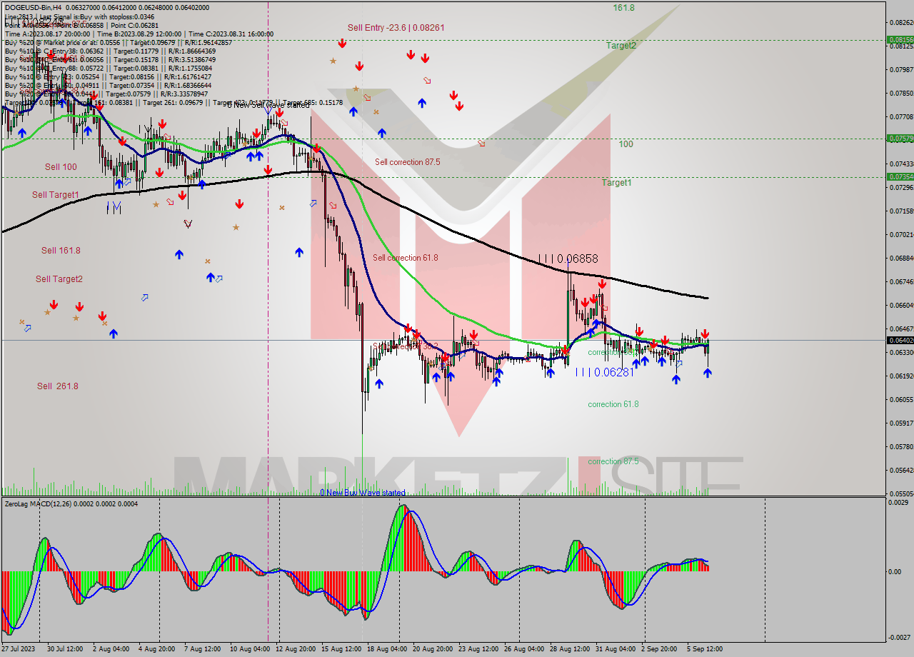This screenshot has height=657, width=914.
Task: Select the green 'Target2' label
Action: point(621,46)
